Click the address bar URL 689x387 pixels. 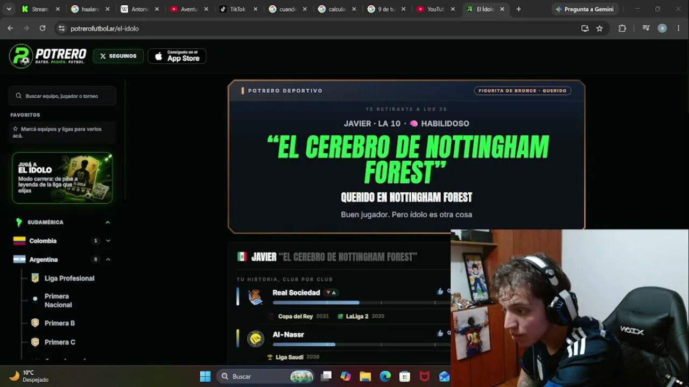pos(105,28)
